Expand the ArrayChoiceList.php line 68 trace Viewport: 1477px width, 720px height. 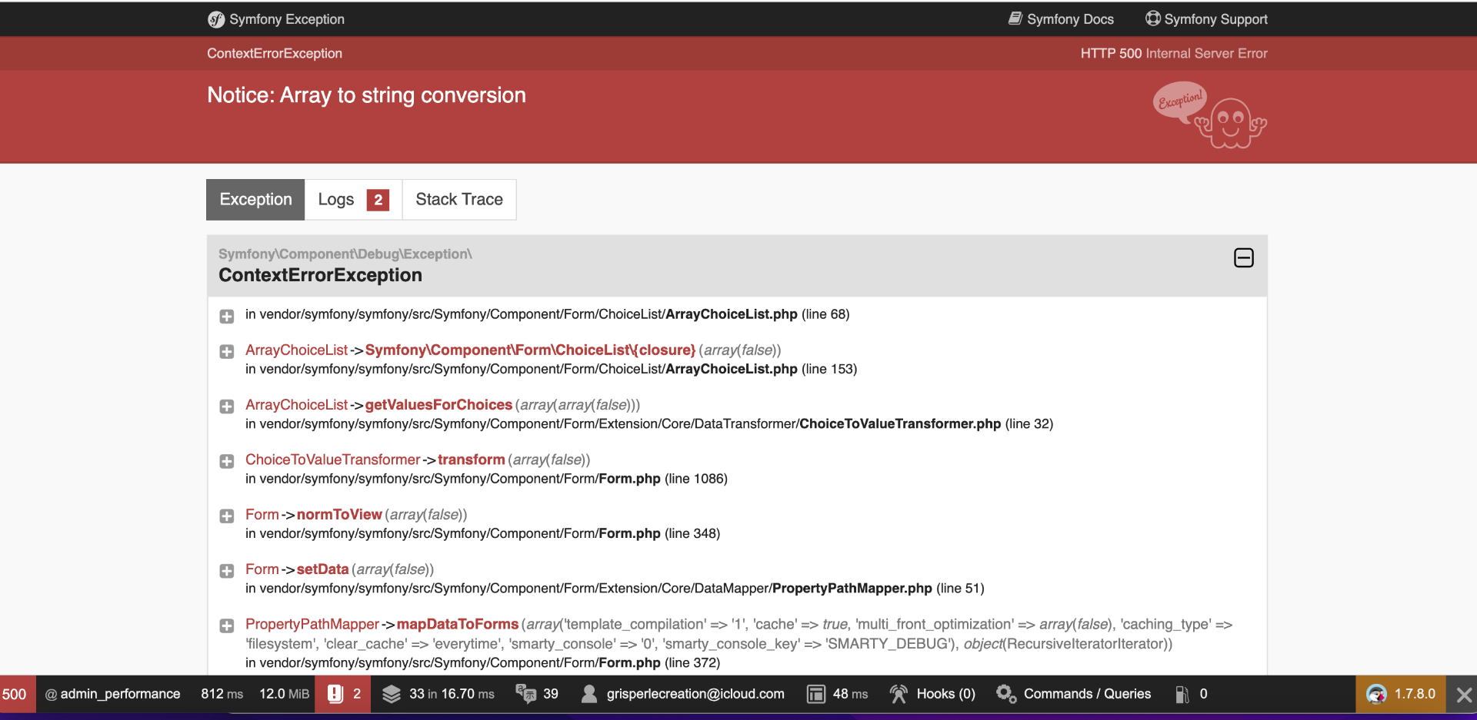point(227,316)
